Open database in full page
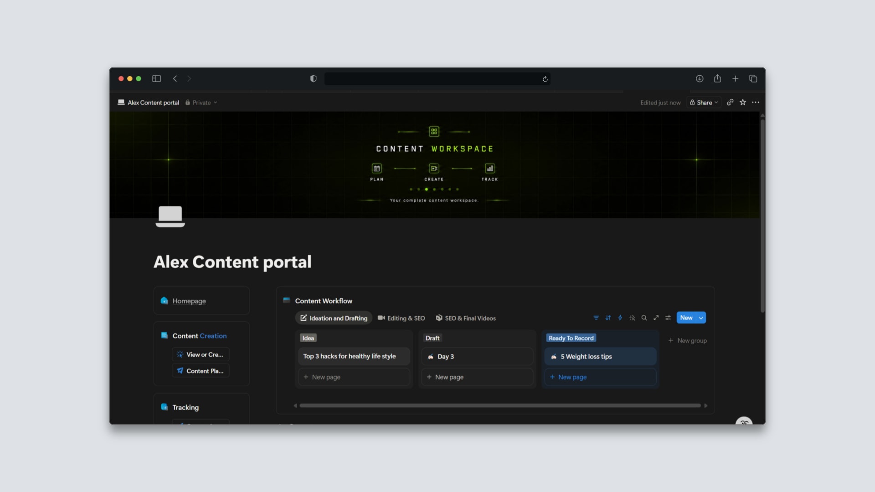875x492 pixels. click(656, 318)
